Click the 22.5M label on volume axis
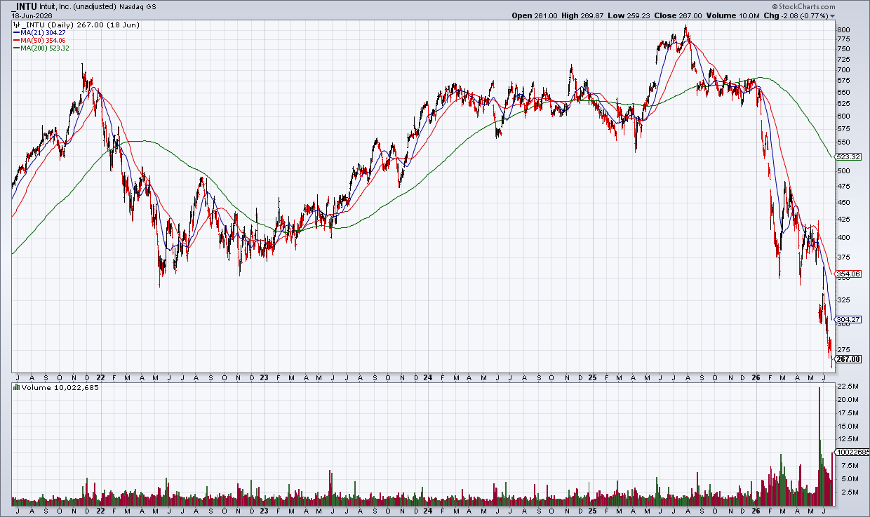 pyautogui.click(x=846, y=387)
